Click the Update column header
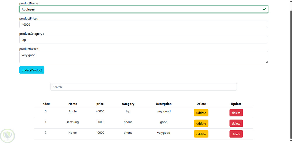Image resolution: width=292 pixels, height=143 pixels. (236, 104)
